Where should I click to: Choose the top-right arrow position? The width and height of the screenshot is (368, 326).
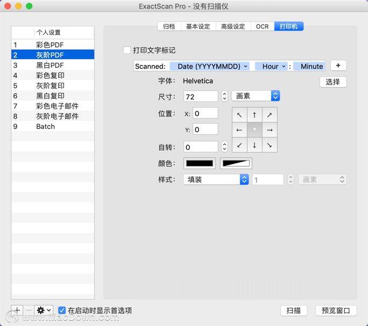click(x=270, y=115)
